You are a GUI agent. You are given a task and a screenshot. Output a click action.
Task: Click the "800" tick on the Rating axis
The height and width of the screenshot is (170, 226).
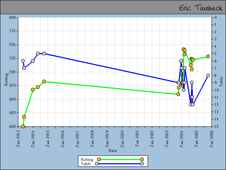point(13,17)
